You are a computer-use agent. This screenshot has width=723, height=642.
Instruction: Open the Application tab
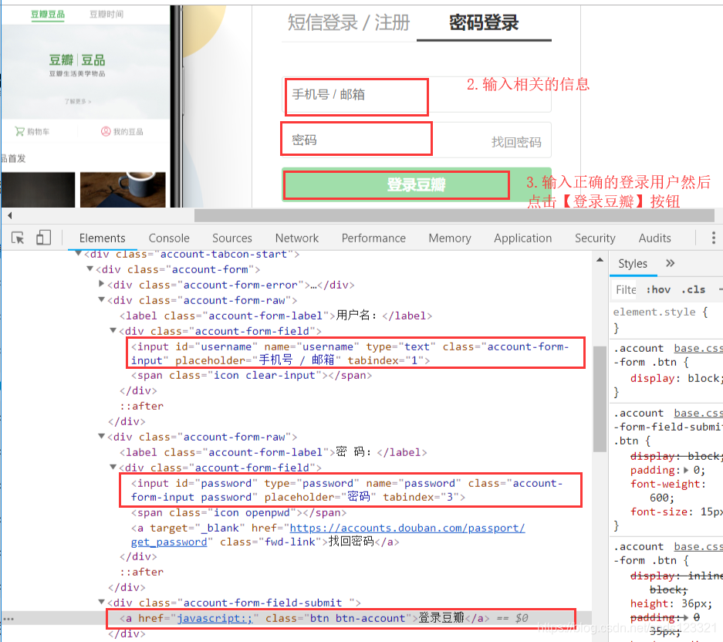coord(523,238)
